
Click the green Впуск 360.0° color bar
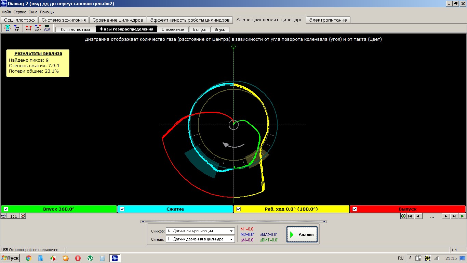[x=59, y=209]
